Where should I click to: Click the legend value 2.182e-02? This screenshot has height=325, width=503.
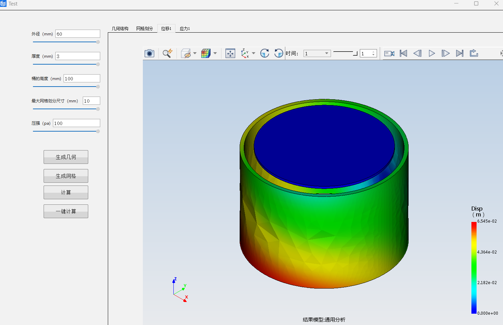pos(487,283)
